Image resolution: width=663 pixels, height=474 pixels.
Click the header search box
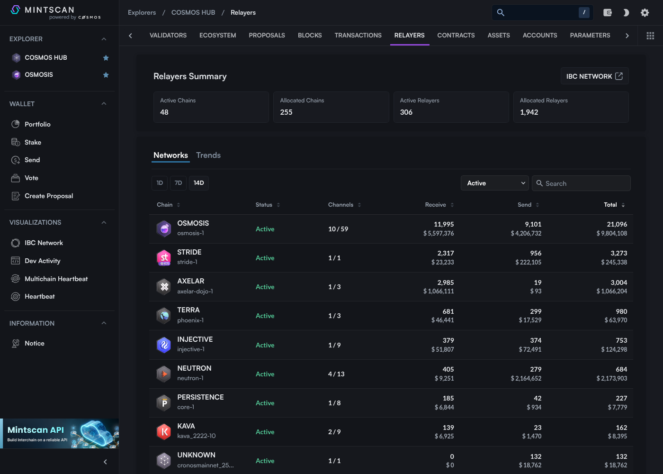(543, 13)
